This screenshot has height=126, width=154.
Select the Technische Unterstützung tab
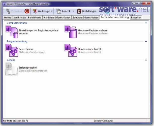coord(115,17)
